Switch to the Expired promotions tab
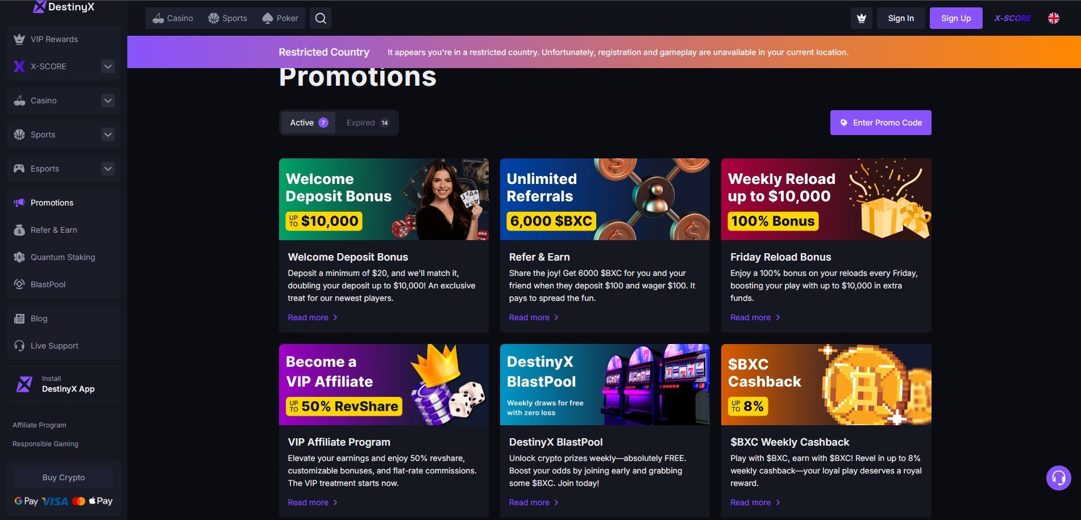1081x520 pixels. pos(367,123)
